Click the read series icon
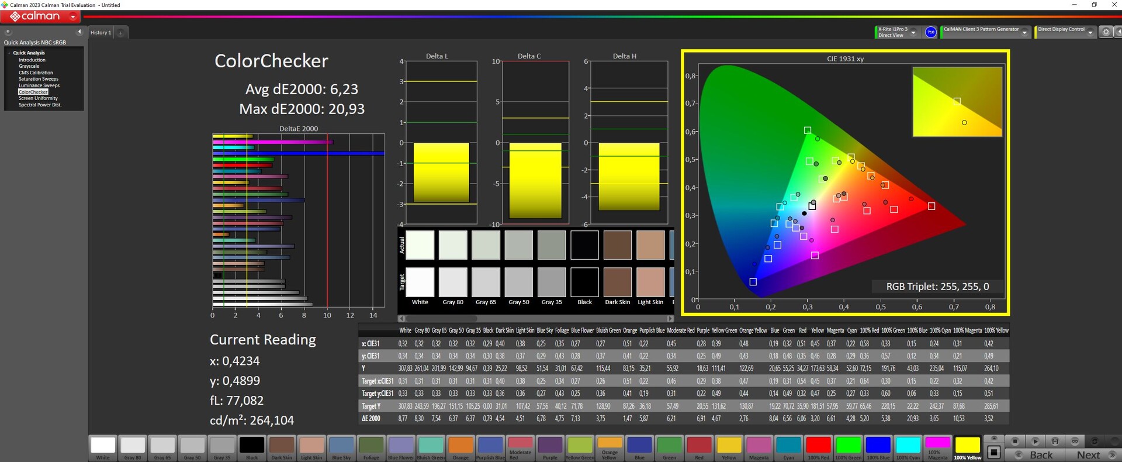This screenshot has width=1122, height=462. pyautogui.click(x=1055, y=441)
